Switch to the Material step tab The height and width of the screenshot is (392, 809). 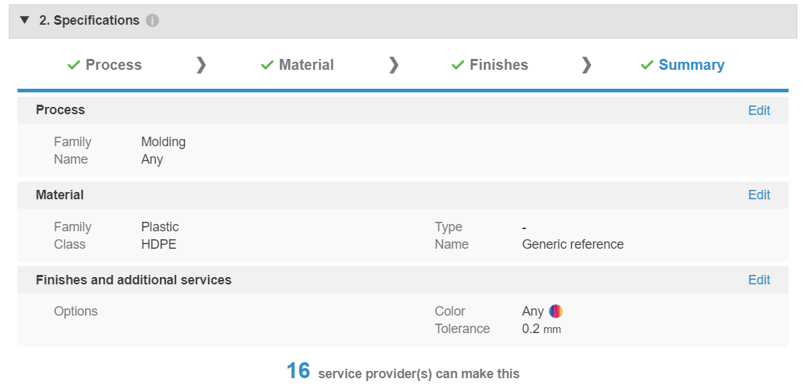[x=297, y=65]
